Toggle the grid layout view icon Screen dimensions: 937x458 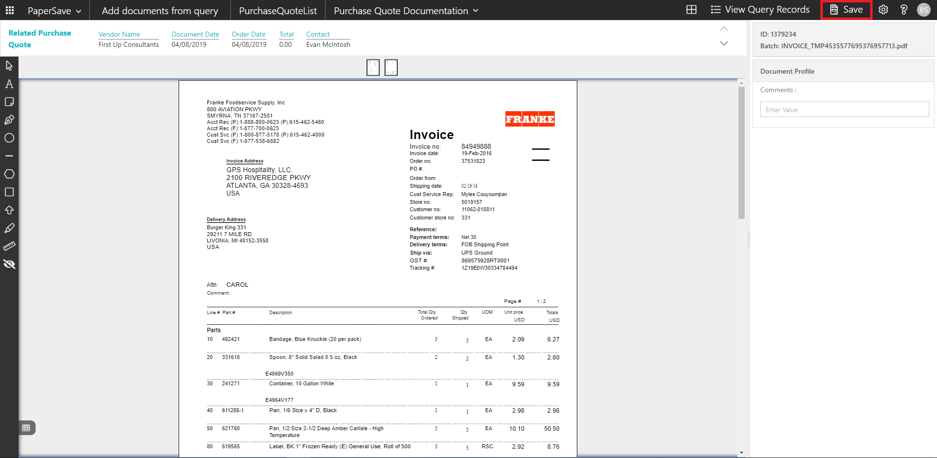pyautogui.click(x=691, y=10)
